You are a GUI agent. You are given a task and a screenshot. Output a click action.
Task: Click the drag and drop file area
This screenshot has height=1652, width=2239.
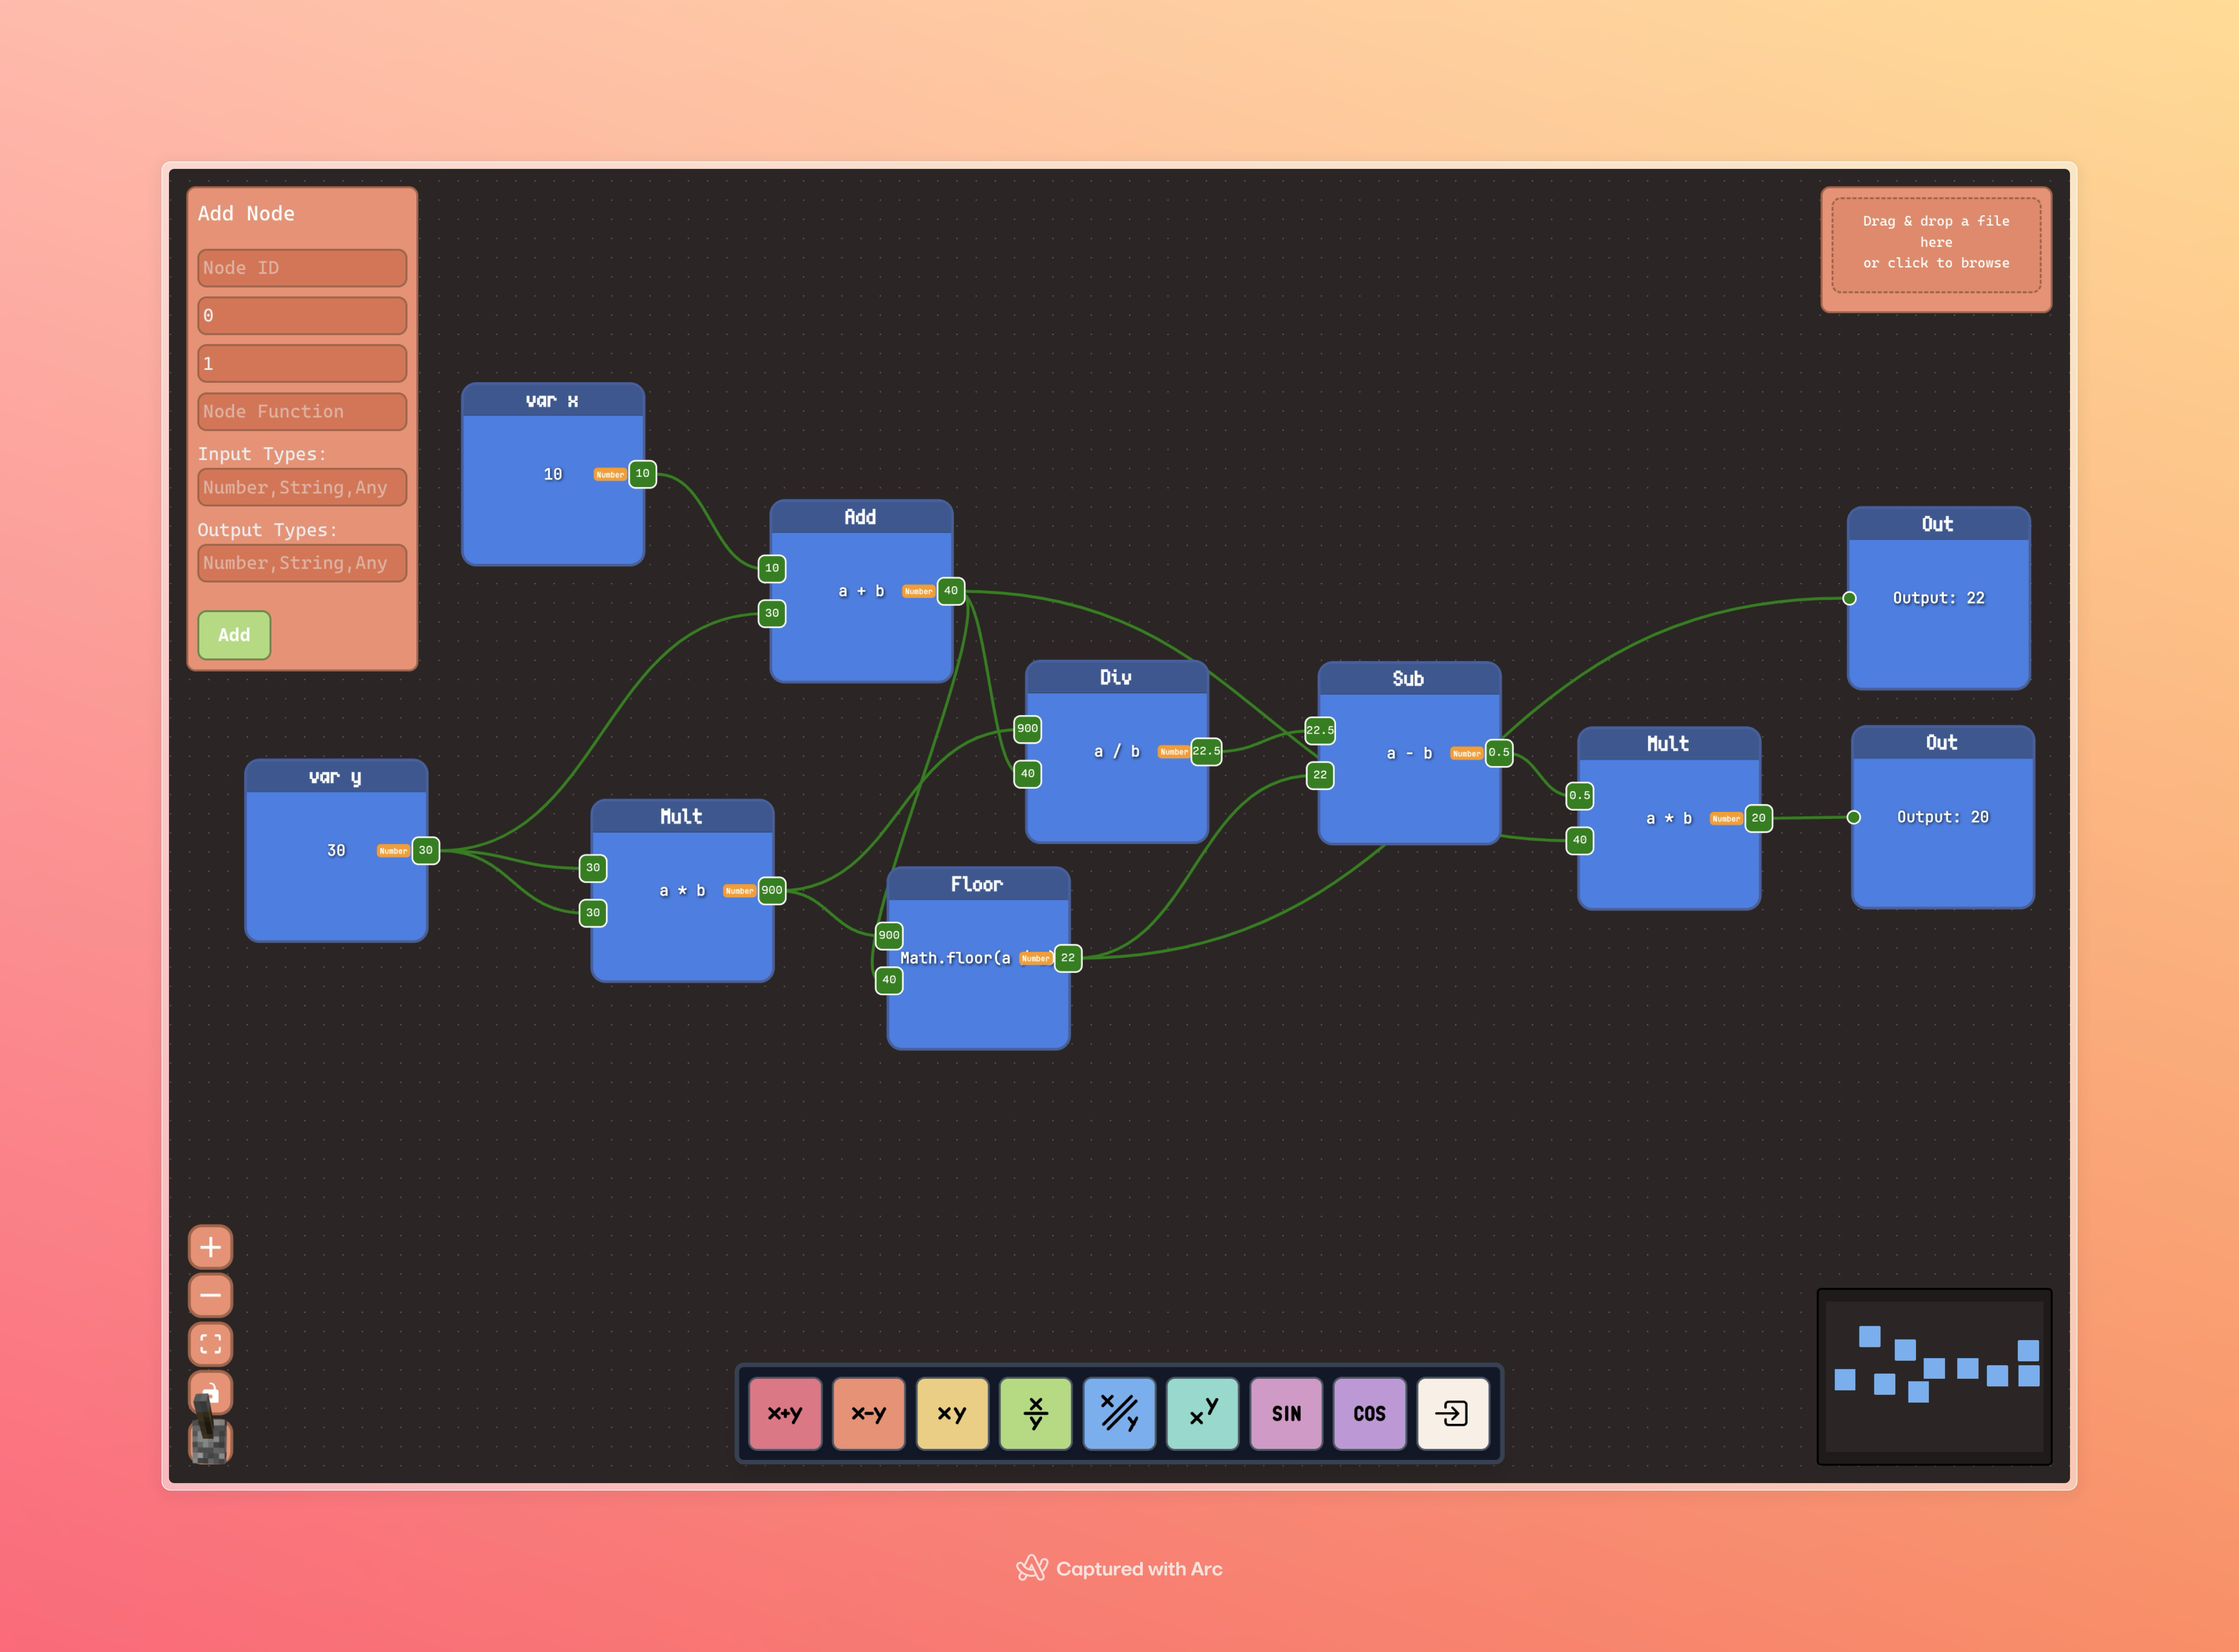point(1935,243)
